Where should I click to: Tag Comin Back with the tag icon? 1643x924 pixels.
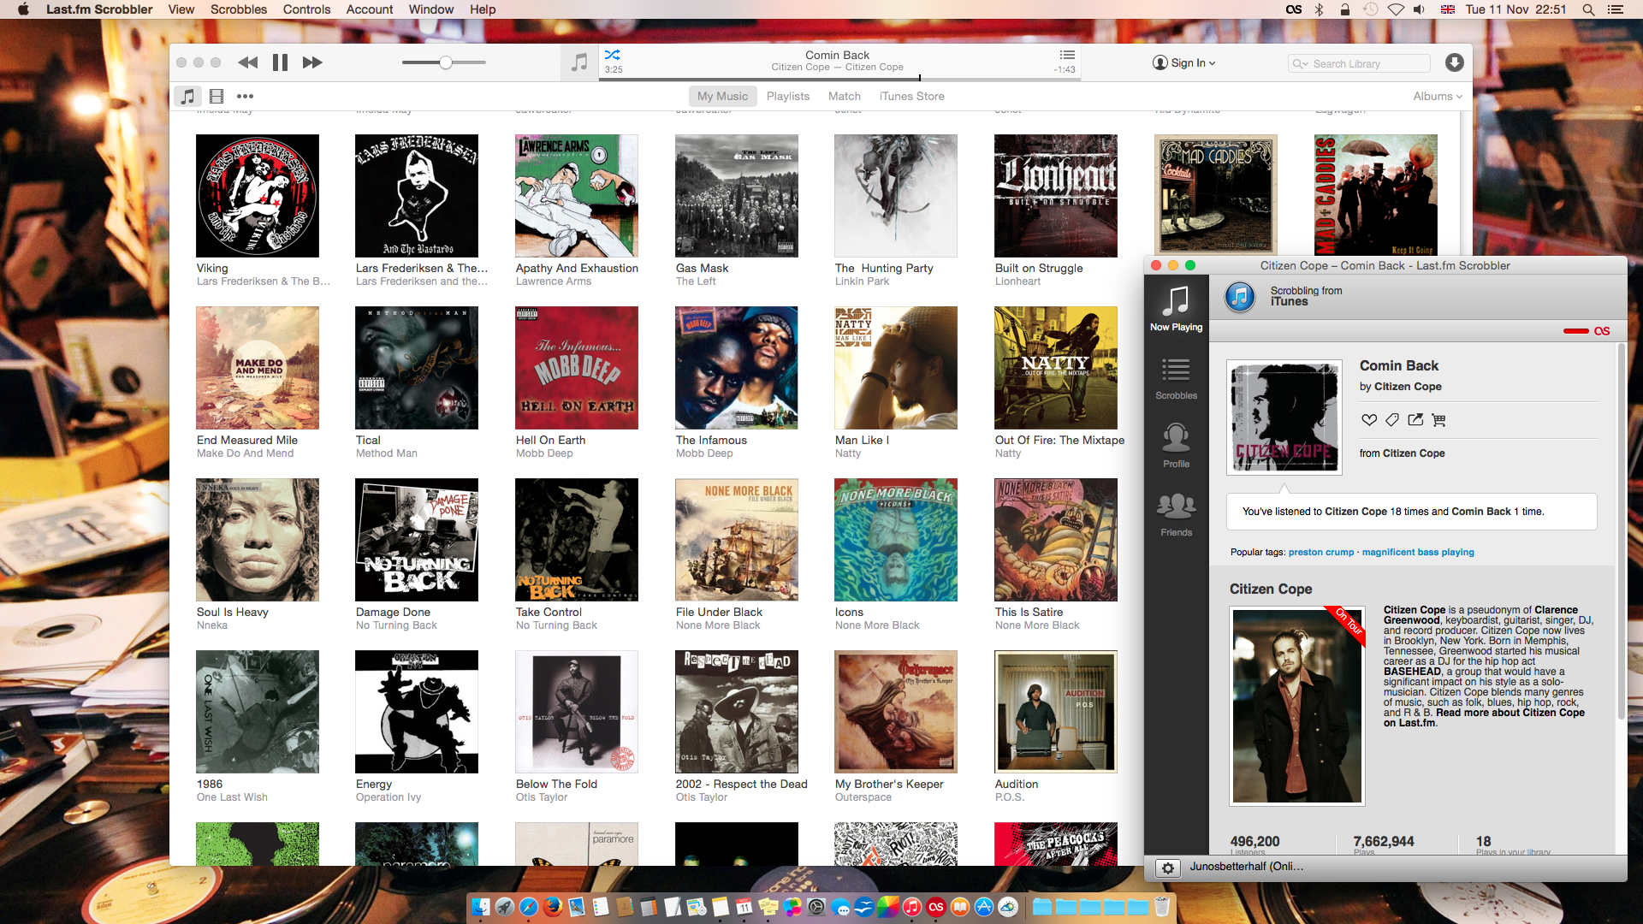click(x=1392, y=419)
